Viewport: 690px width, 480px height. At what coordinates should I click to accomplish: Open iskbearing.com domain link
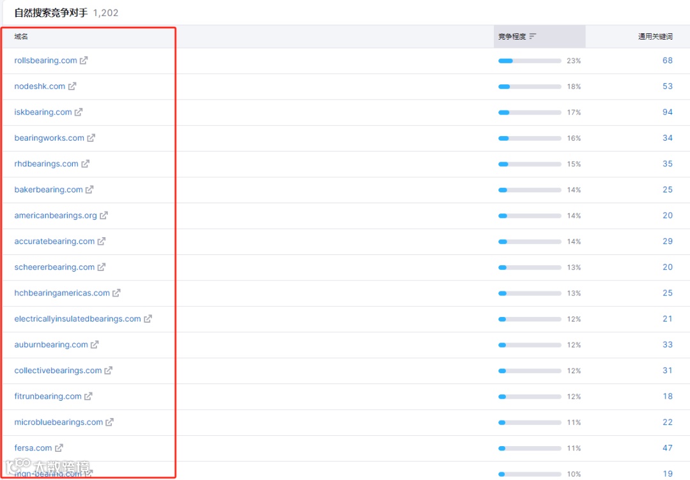(x=43, y=112)
